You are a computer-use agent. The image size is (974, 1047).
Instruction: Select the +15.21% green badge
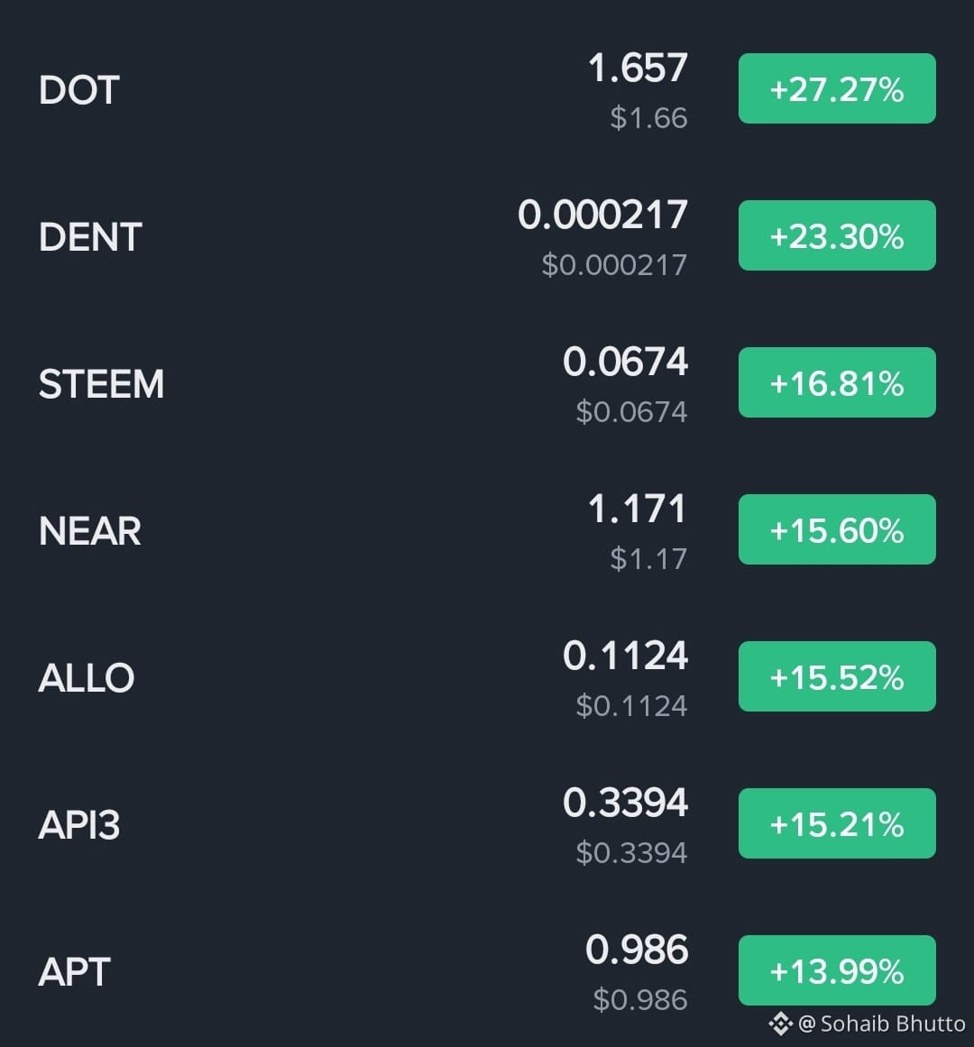(x=837, y=823)
